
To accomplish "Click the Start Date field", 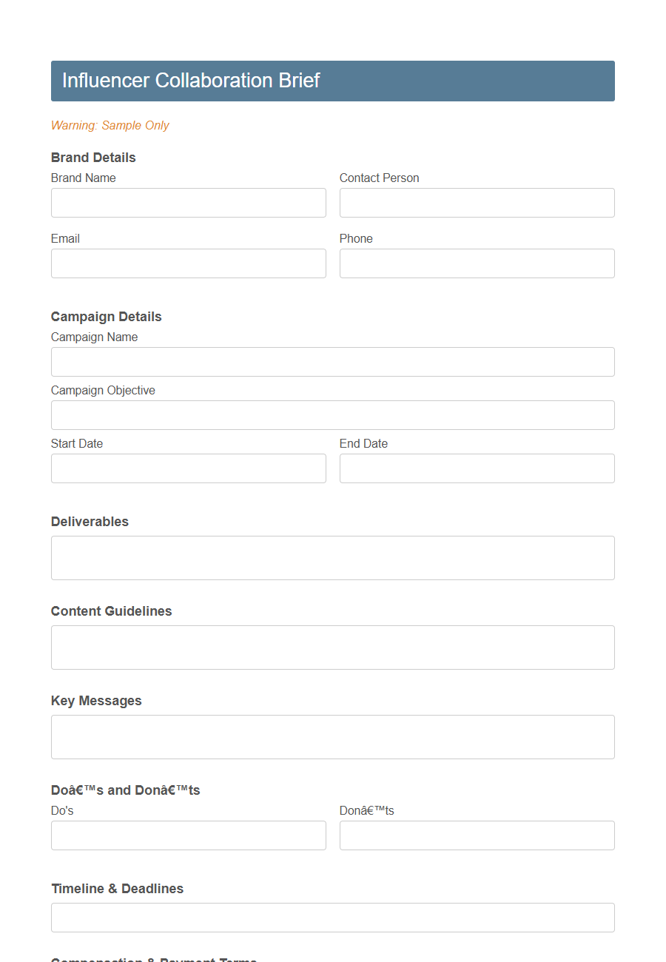I will (188, 468).
